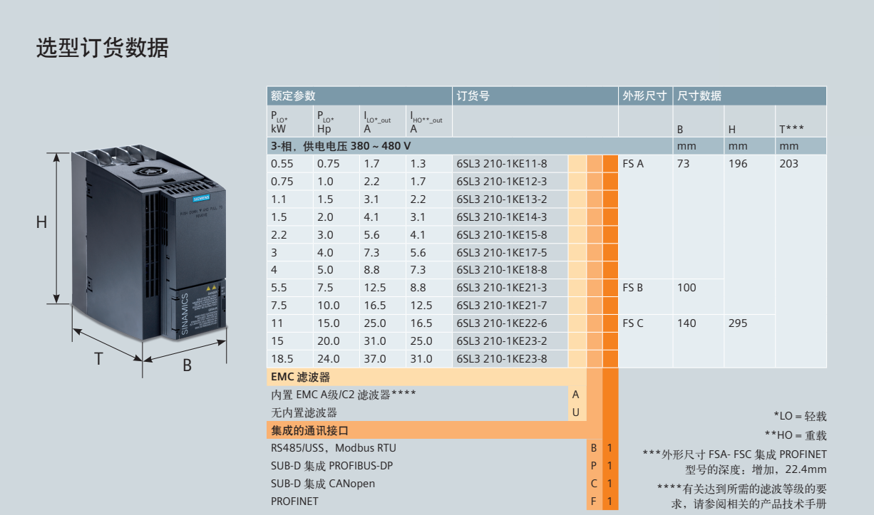Select option code U for 无内置滤波器

click(x=576, y=412)
